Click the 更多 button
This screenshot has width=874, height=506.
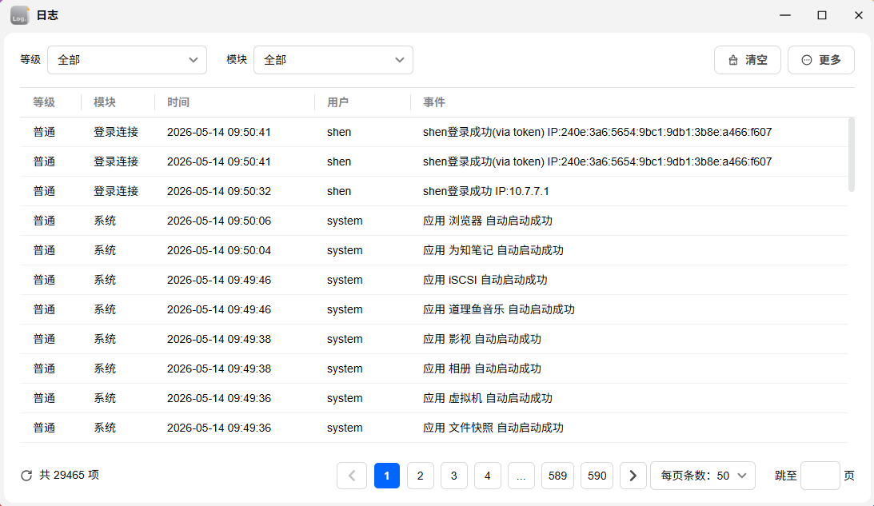[x=821, y=60]
